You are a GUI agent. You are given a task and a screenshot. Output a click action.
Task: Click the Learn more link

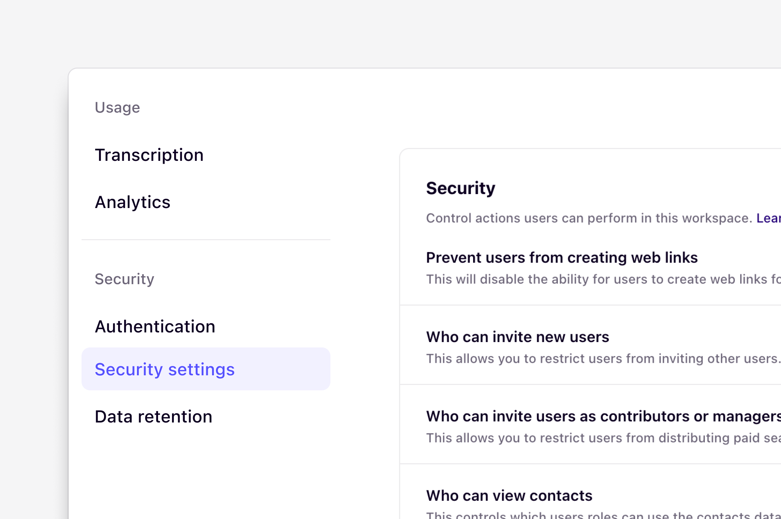pos(771,218)
